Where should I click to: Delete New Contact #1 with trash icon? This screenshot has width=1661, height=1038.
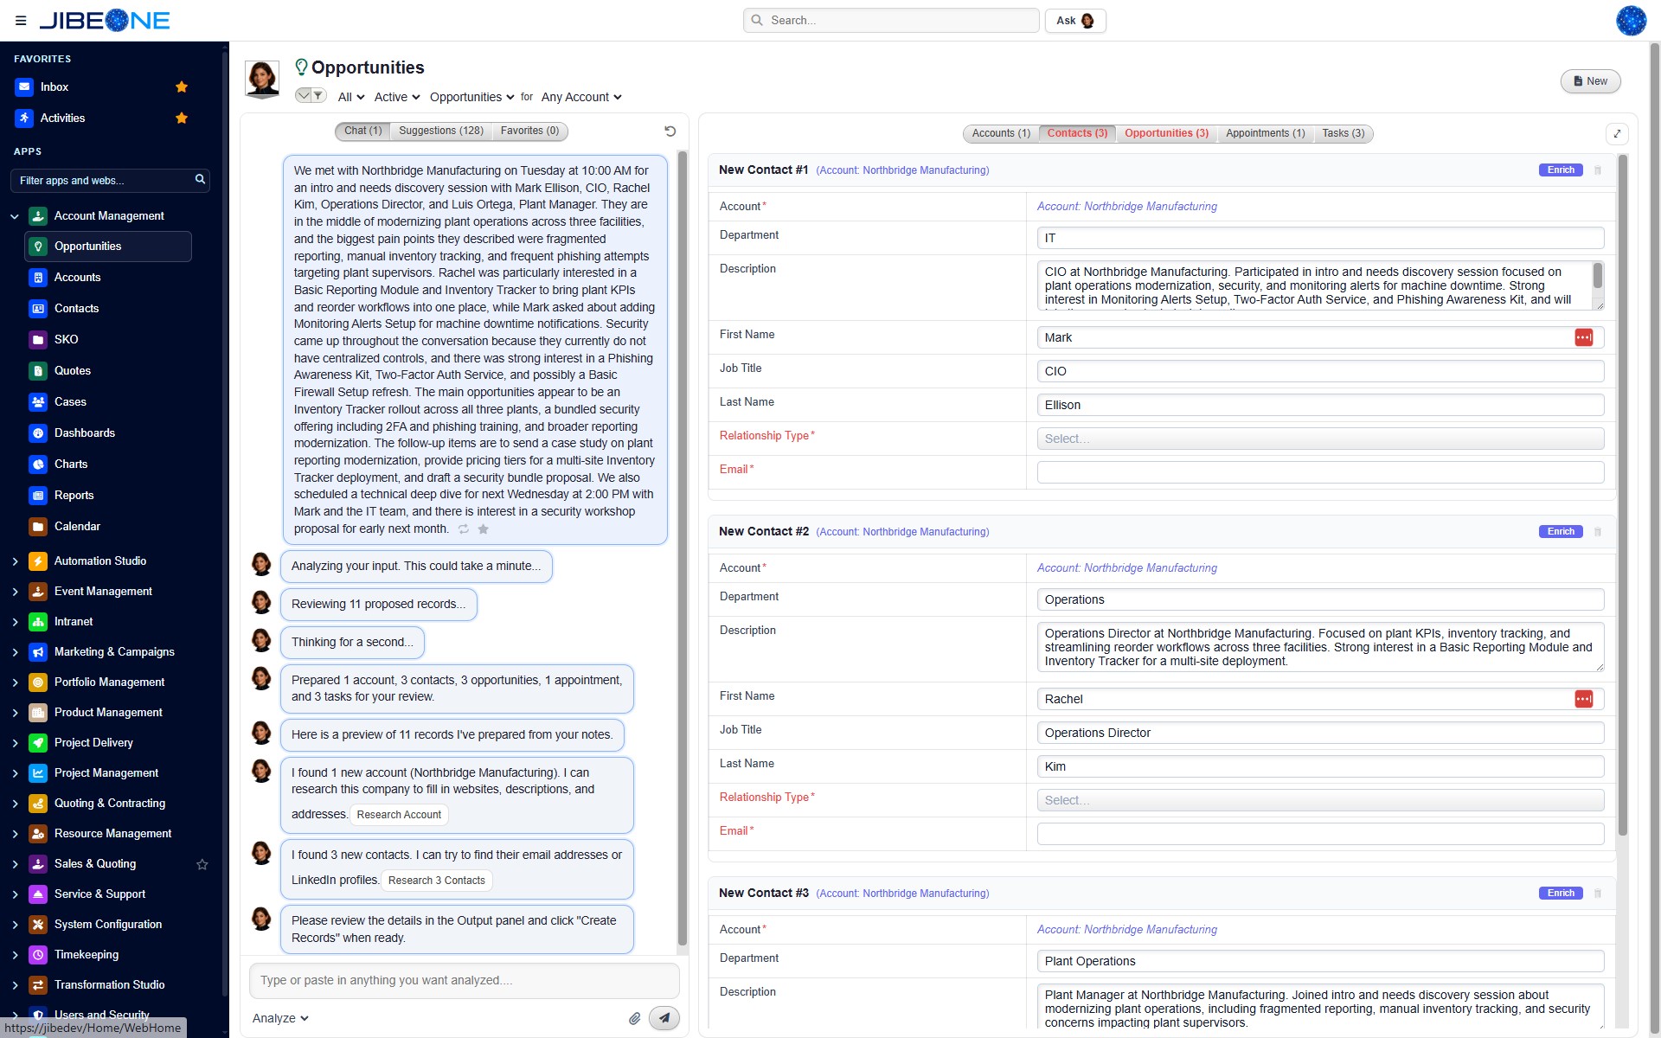[1598, 170]
